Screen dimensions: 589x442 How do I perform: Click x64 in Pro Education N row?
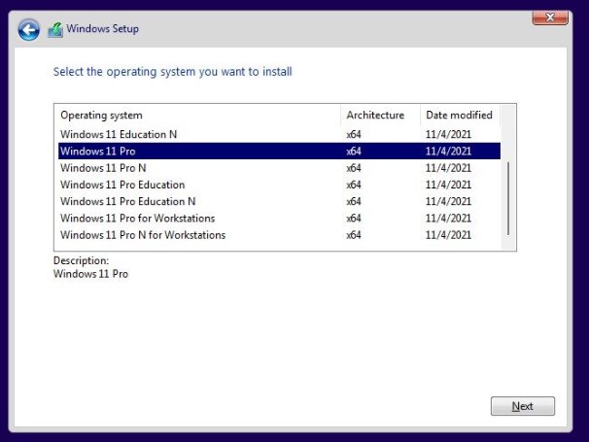354,201
